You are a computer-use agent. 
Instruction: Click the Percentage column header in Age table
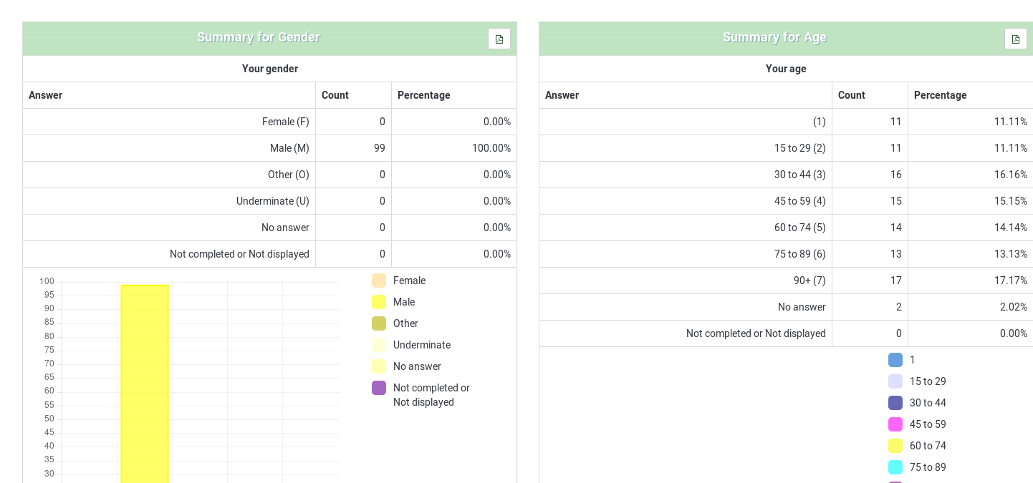point(940,95)
